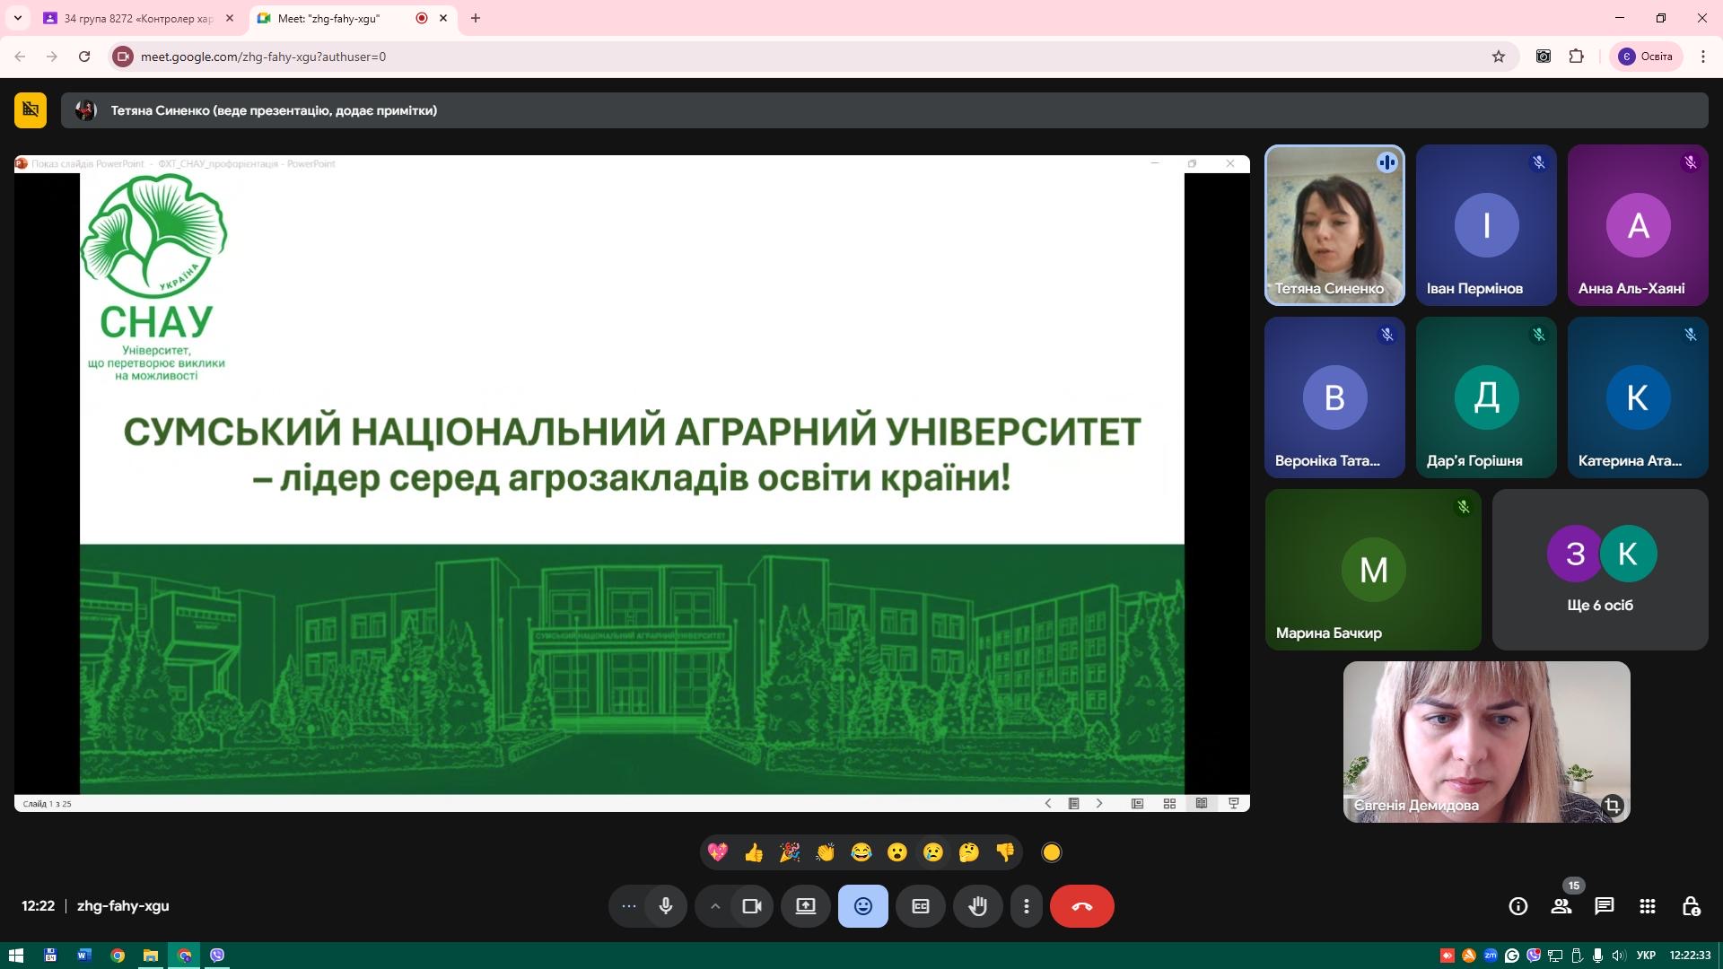Viewport: 1723px width, 969px height.
Task: Open a new browser tab
Action: pos(476,18)
